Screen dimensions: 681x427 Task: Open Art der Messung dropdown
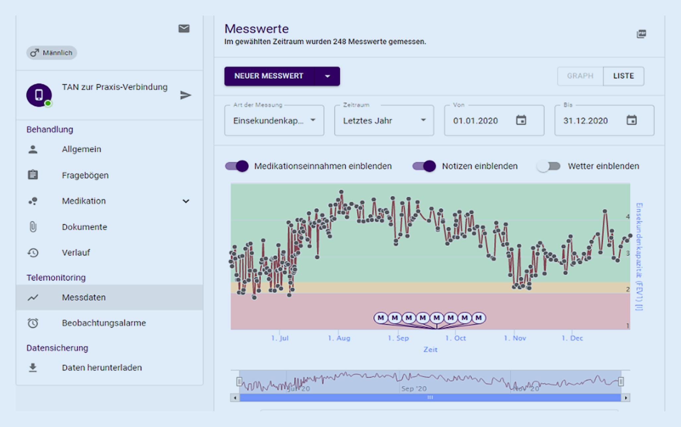(x=274, y=120)
